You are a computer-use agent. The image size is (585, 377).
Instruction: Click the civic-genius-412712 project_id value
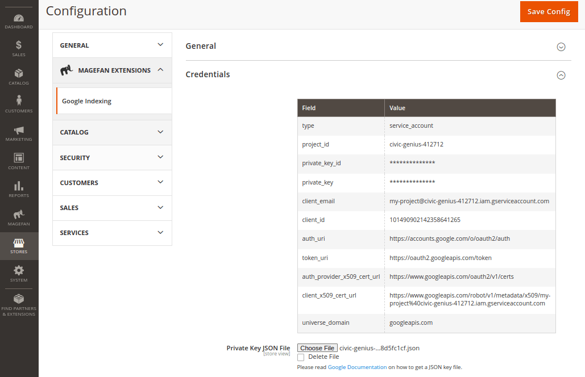pos(416,144)
